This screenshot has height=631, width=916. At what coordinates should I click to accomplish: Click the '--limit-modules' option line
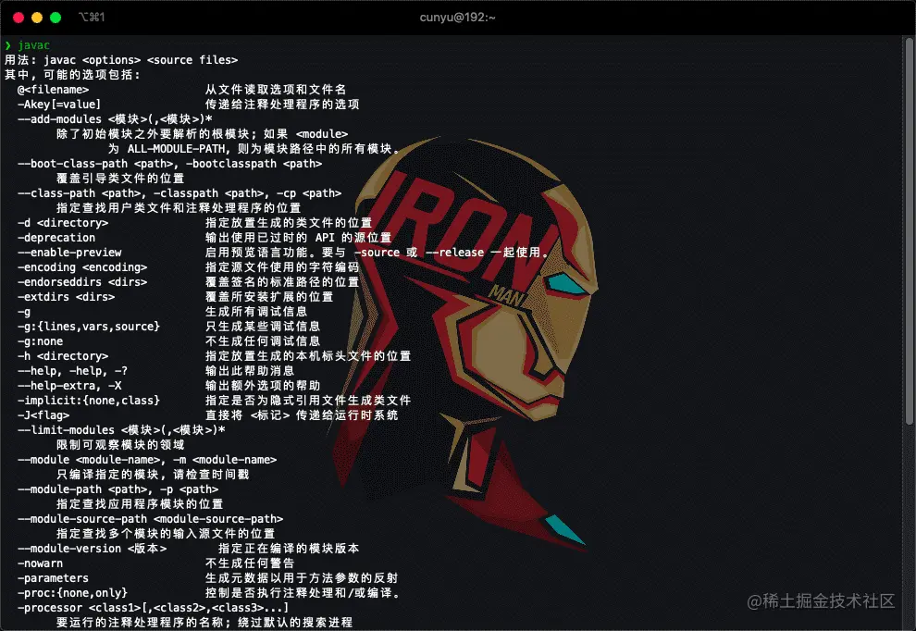pyautogui.click(x=121, y=430)
